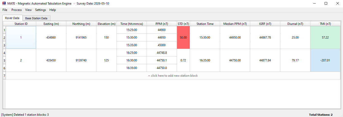This screenshot has height=117, width=343.
Task: Select Elevation cell 150
Action: pos(106,38)
